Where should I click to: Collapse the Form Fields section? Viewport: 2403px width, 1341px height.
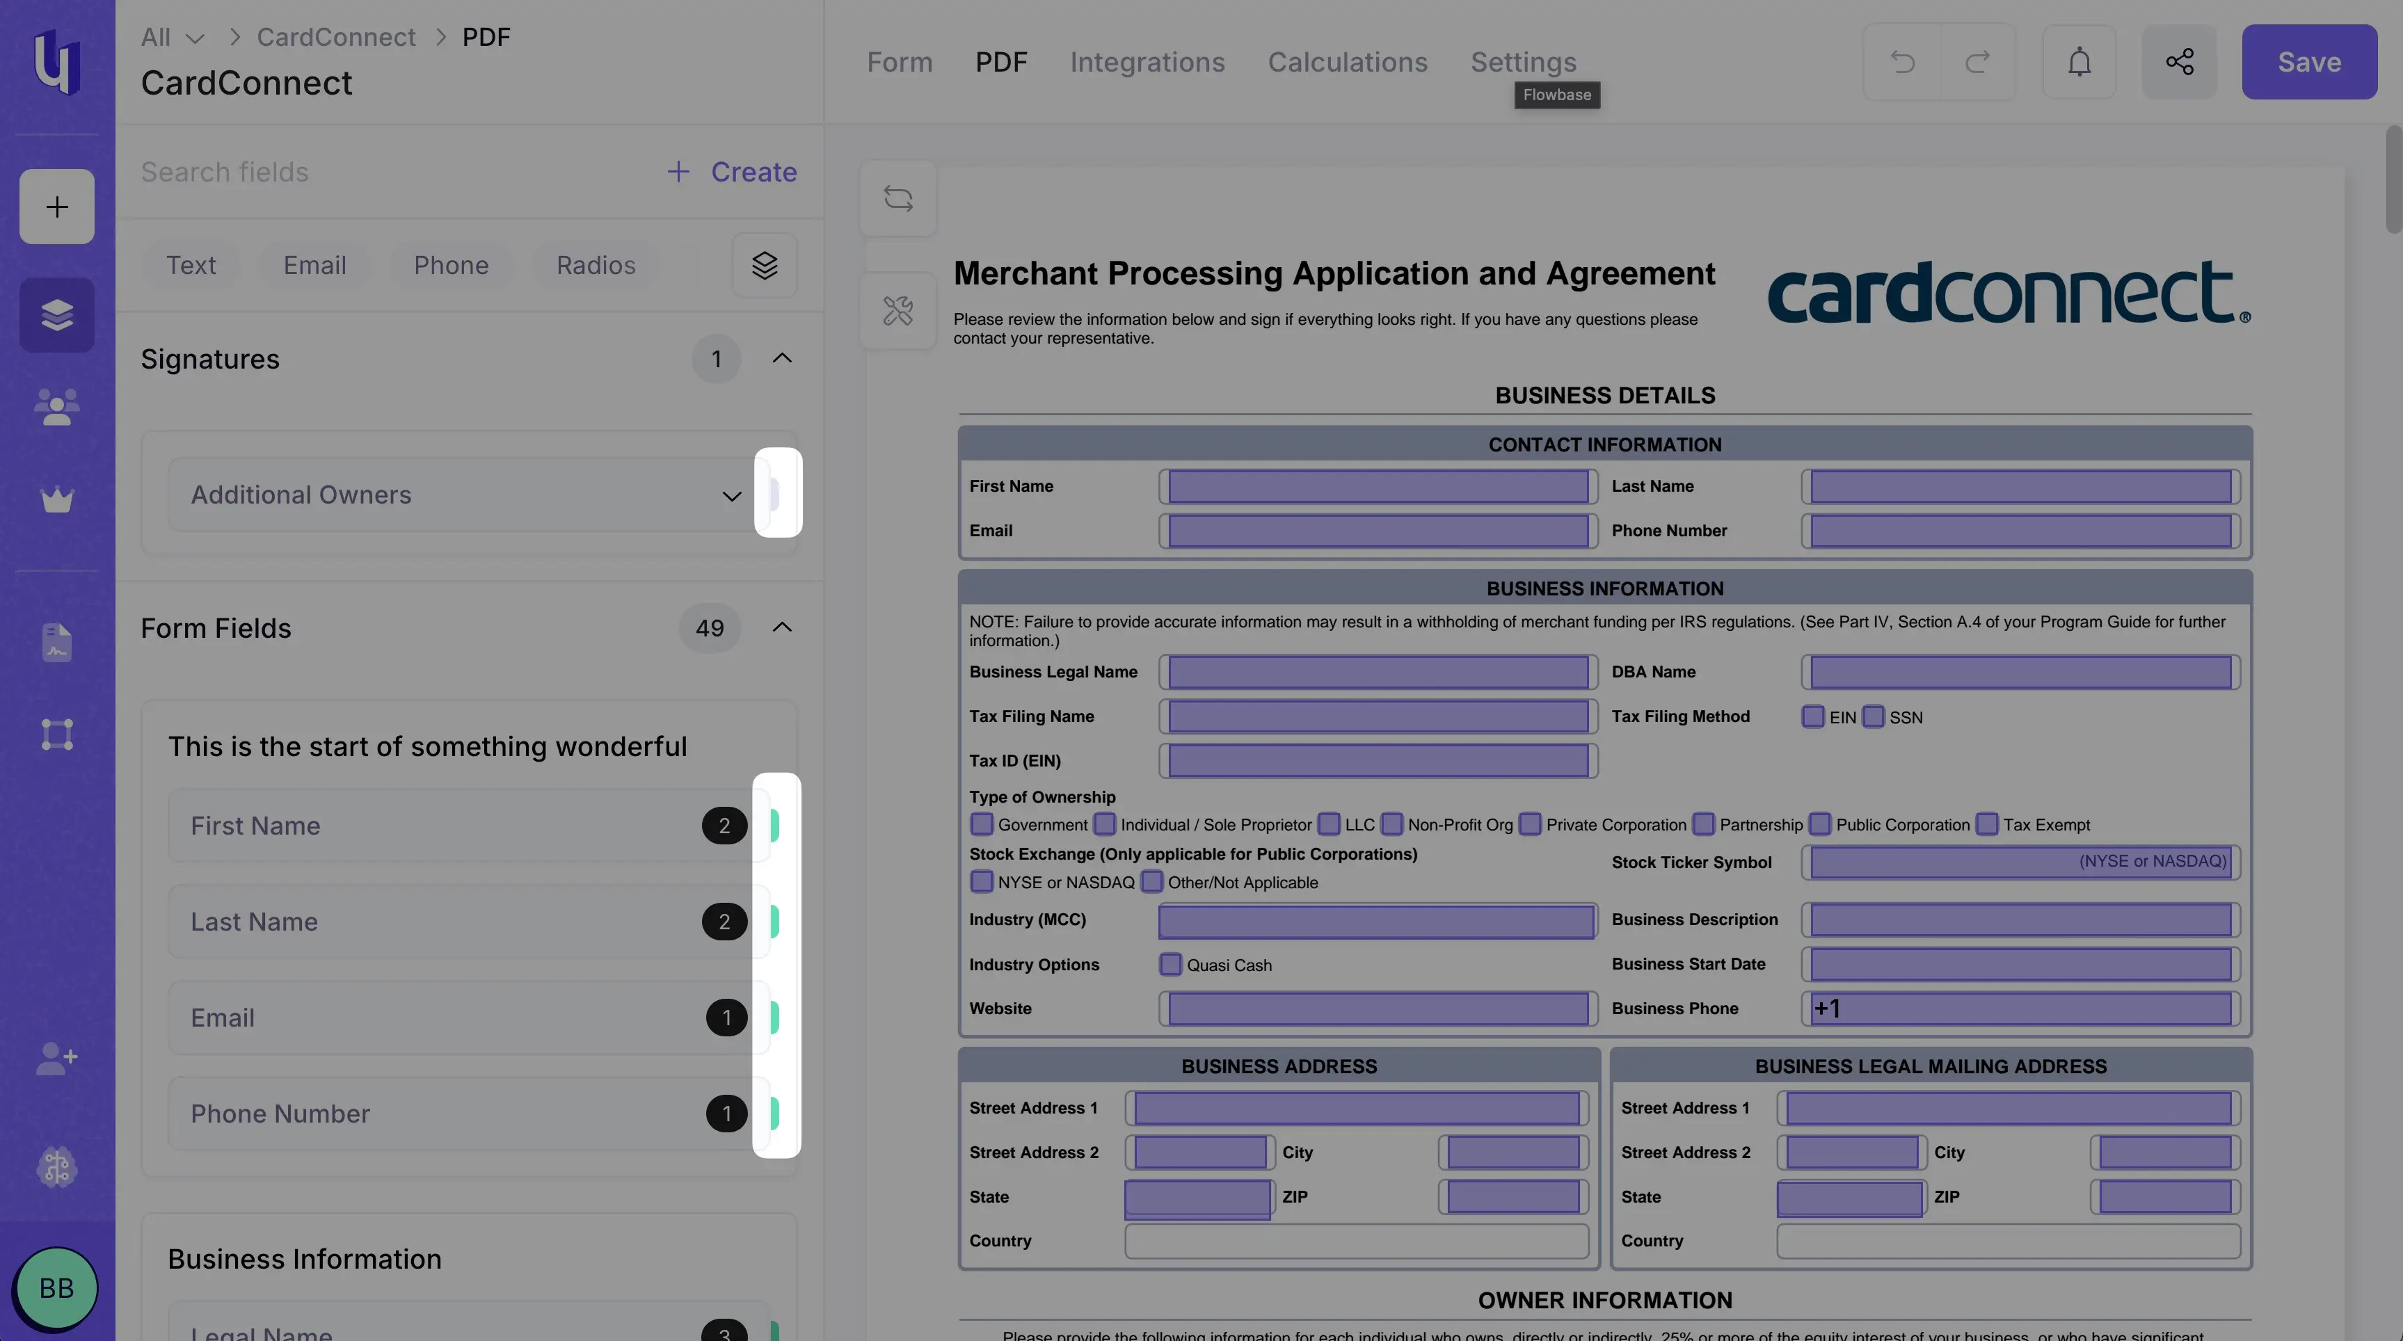(x=782, y=627)
